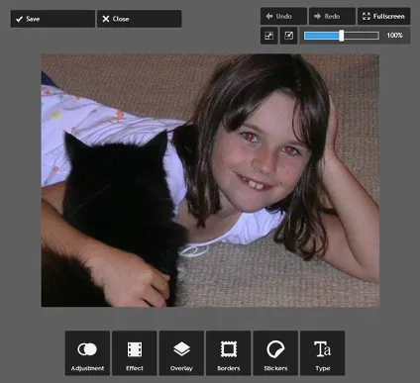Undo the last edit
The width and height of the screenshot is (420, 383).
click(x=283, y=16)
